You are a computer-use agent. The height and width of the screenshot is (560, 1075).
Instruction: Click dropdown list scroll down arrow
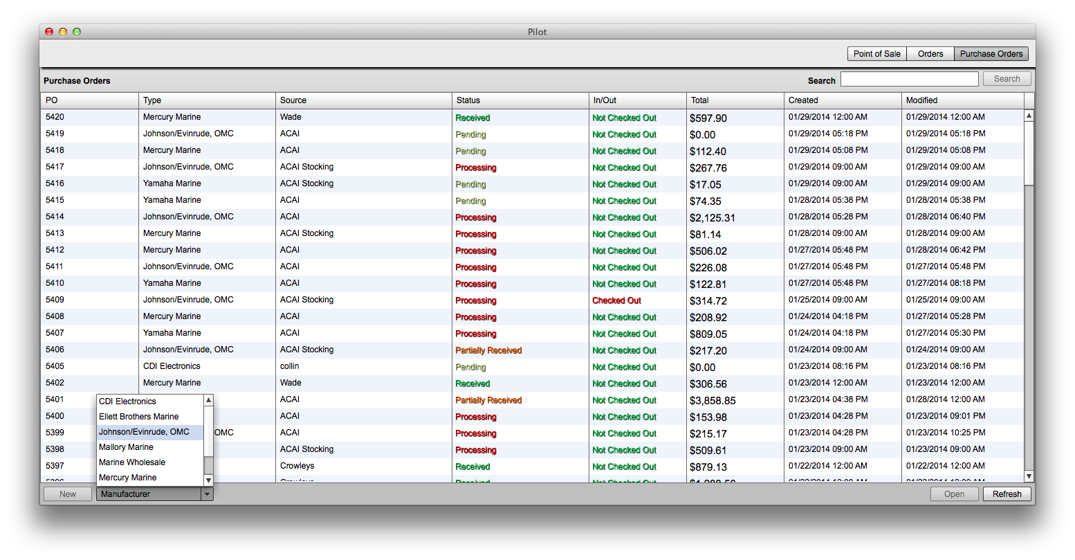tap(208, 480)
